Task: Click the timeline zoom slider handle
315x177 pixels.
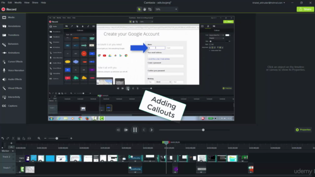Action: (57, 138)
